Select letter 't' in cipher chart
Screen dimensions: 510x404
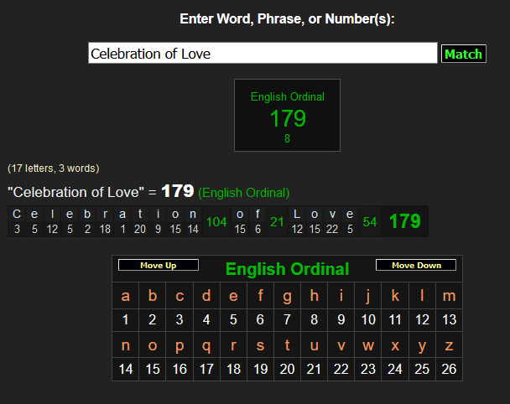coord(287,344)
